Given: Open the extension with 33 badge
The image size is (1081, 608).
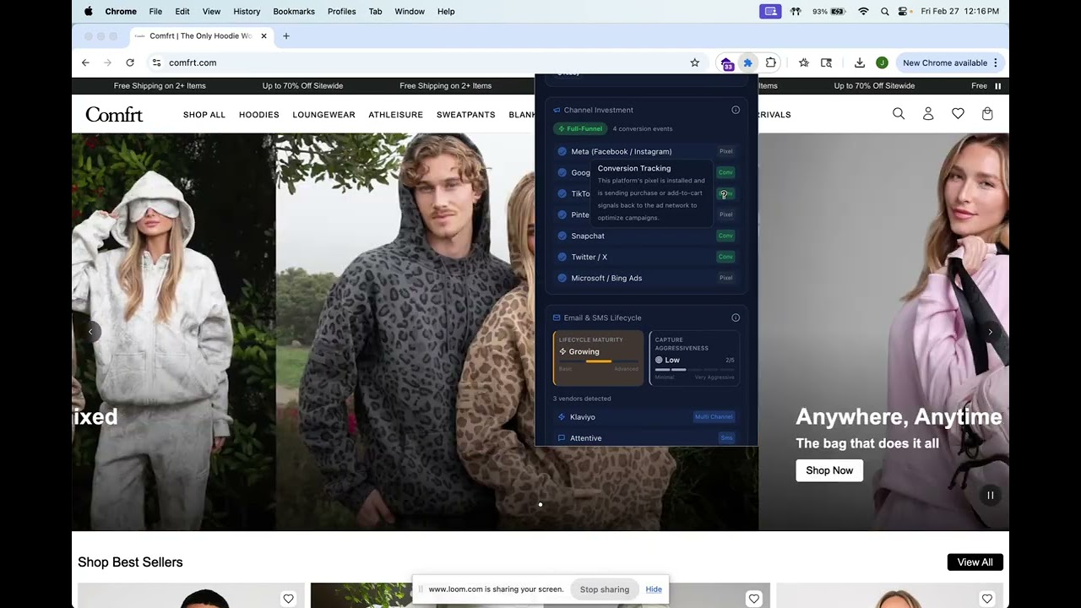Looking at the screenshot, I should click(726, 63).
